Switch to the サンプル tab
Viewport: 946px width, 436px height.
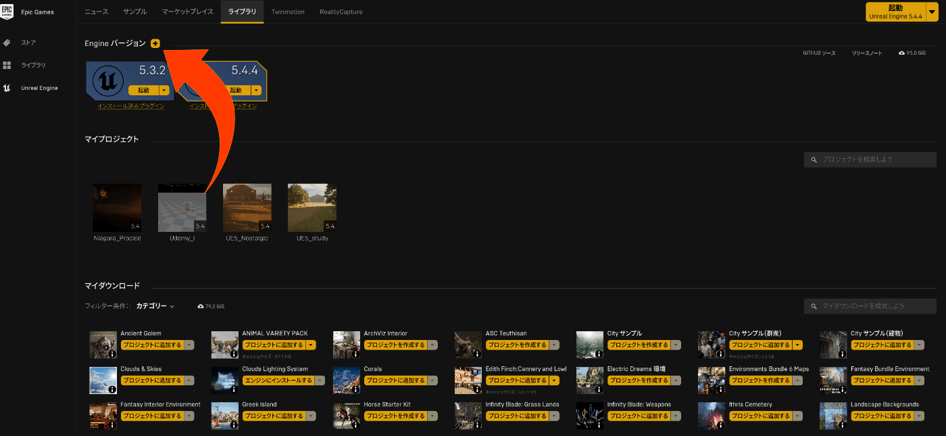click(x=135, y=12)
